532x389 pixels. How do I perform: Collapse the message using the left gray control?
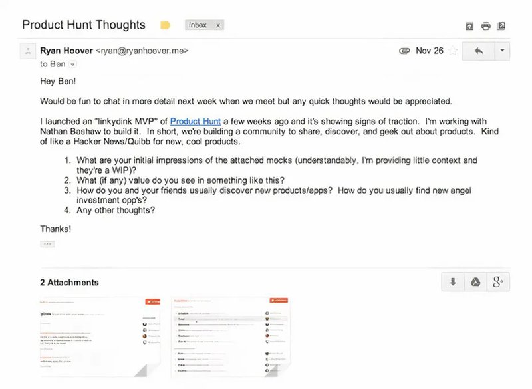27,50
